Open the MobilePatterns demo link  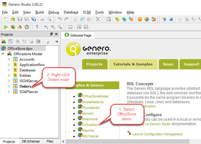click(x=93, y=102)
